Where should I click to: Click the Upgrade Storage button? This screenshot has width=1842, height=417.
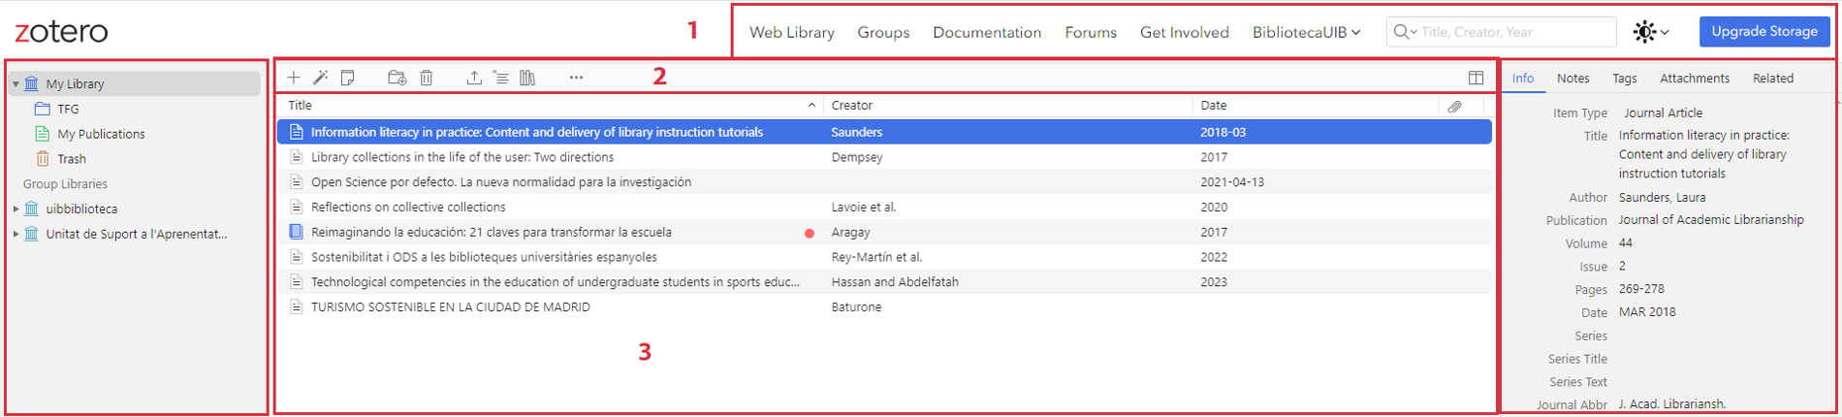[x=1764, y=31]
